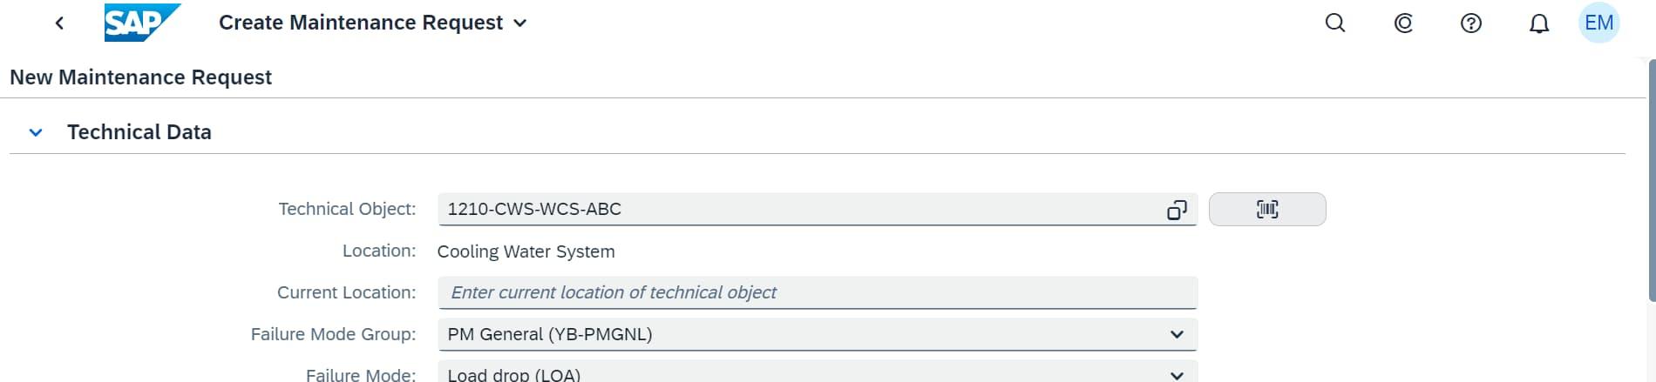Open the Joule copilot icon

pyautogui.click(x=1403, y=23)
